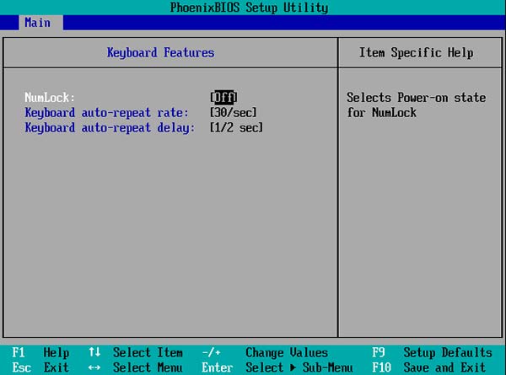Click the 'Selects Power-on state' help text
The width and height of the screenshot is (506, 375).
(x=417, y=98)
